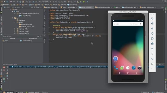Click the red X close icon in Messages panel

(x=4, y=70)
